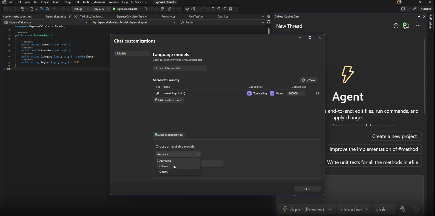
Task: Click the Save icon in toolbar
Action: click(41, 9)
